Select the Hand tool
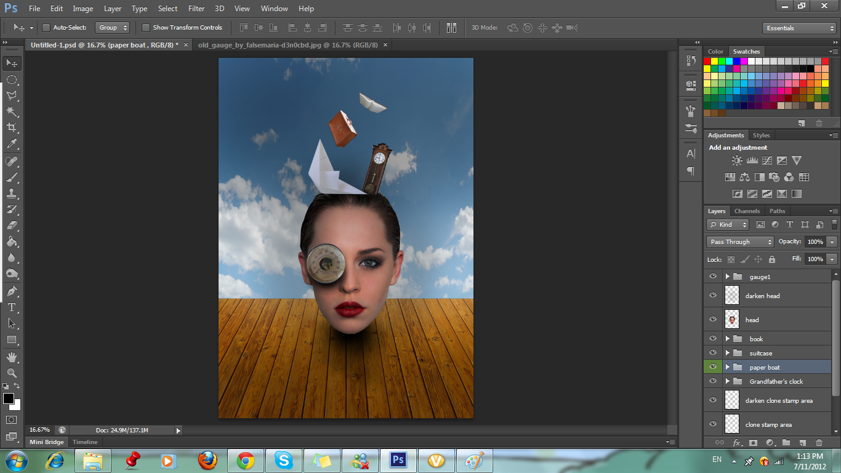This screenshot has width=841, height=473. tap(12, 357)
